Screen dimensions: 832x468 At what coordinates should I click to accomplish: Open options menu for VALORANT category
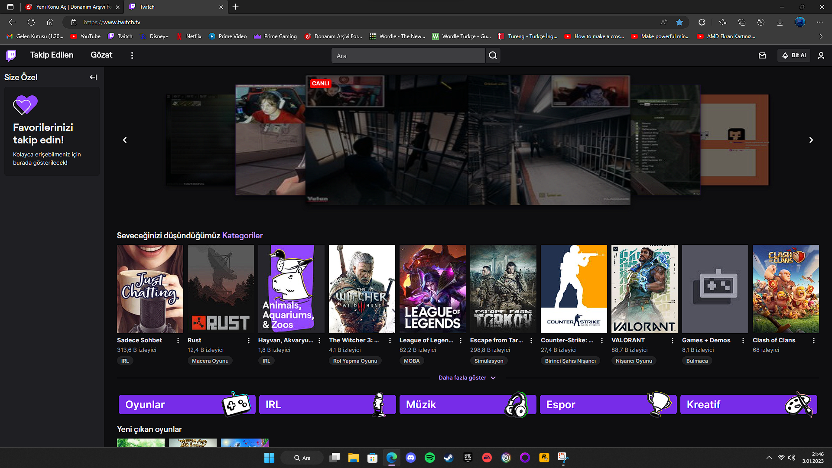click(673, 341)
